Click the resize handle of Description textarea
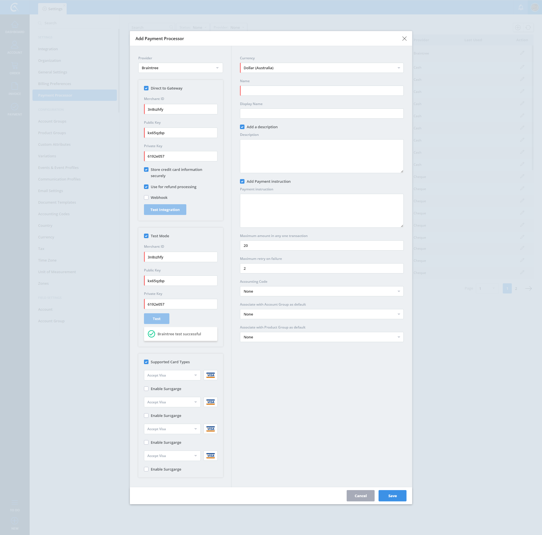542x535 pixels. click(402, 171)
